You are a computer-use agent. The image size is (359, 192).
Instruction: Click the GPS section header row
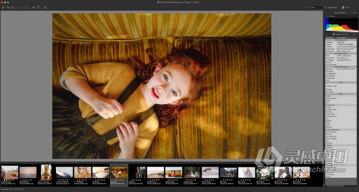[x=341, y=83]
